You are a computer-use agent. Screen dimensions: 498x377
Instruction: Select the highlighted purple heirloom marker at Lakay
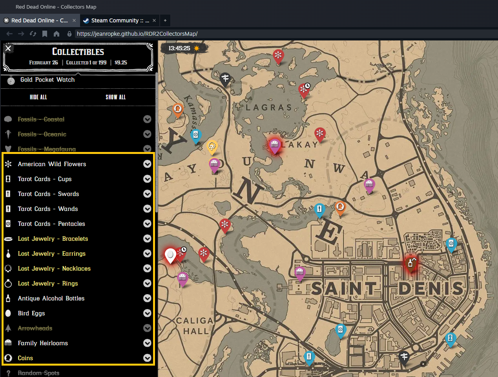(275, 146)
